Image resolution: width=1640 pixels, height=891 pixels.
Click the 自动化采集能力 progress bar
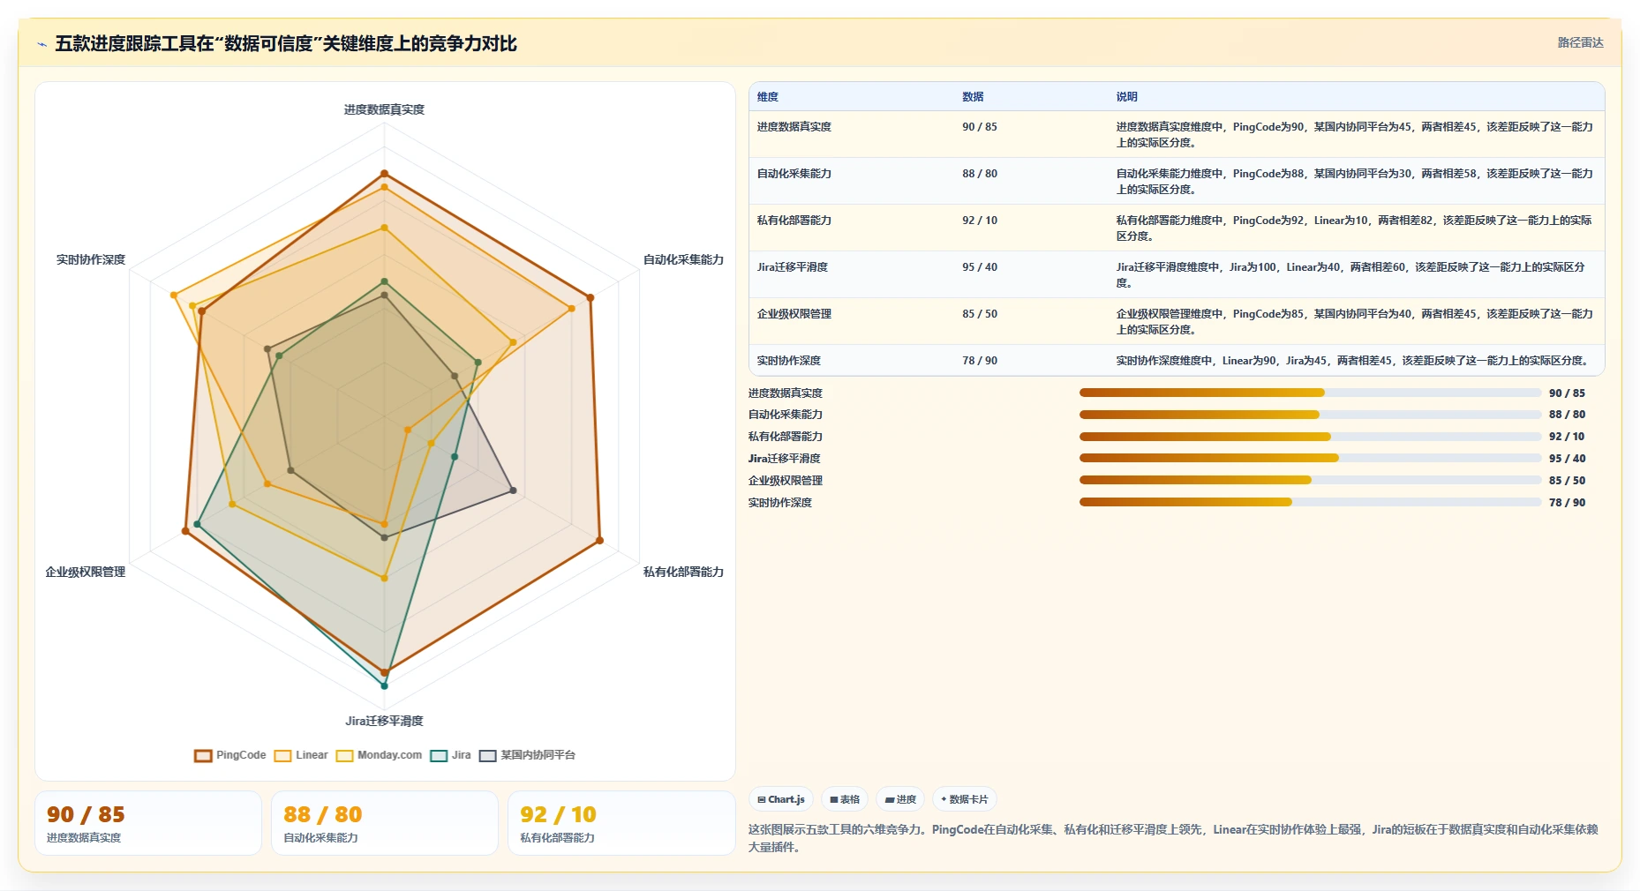1310,415
